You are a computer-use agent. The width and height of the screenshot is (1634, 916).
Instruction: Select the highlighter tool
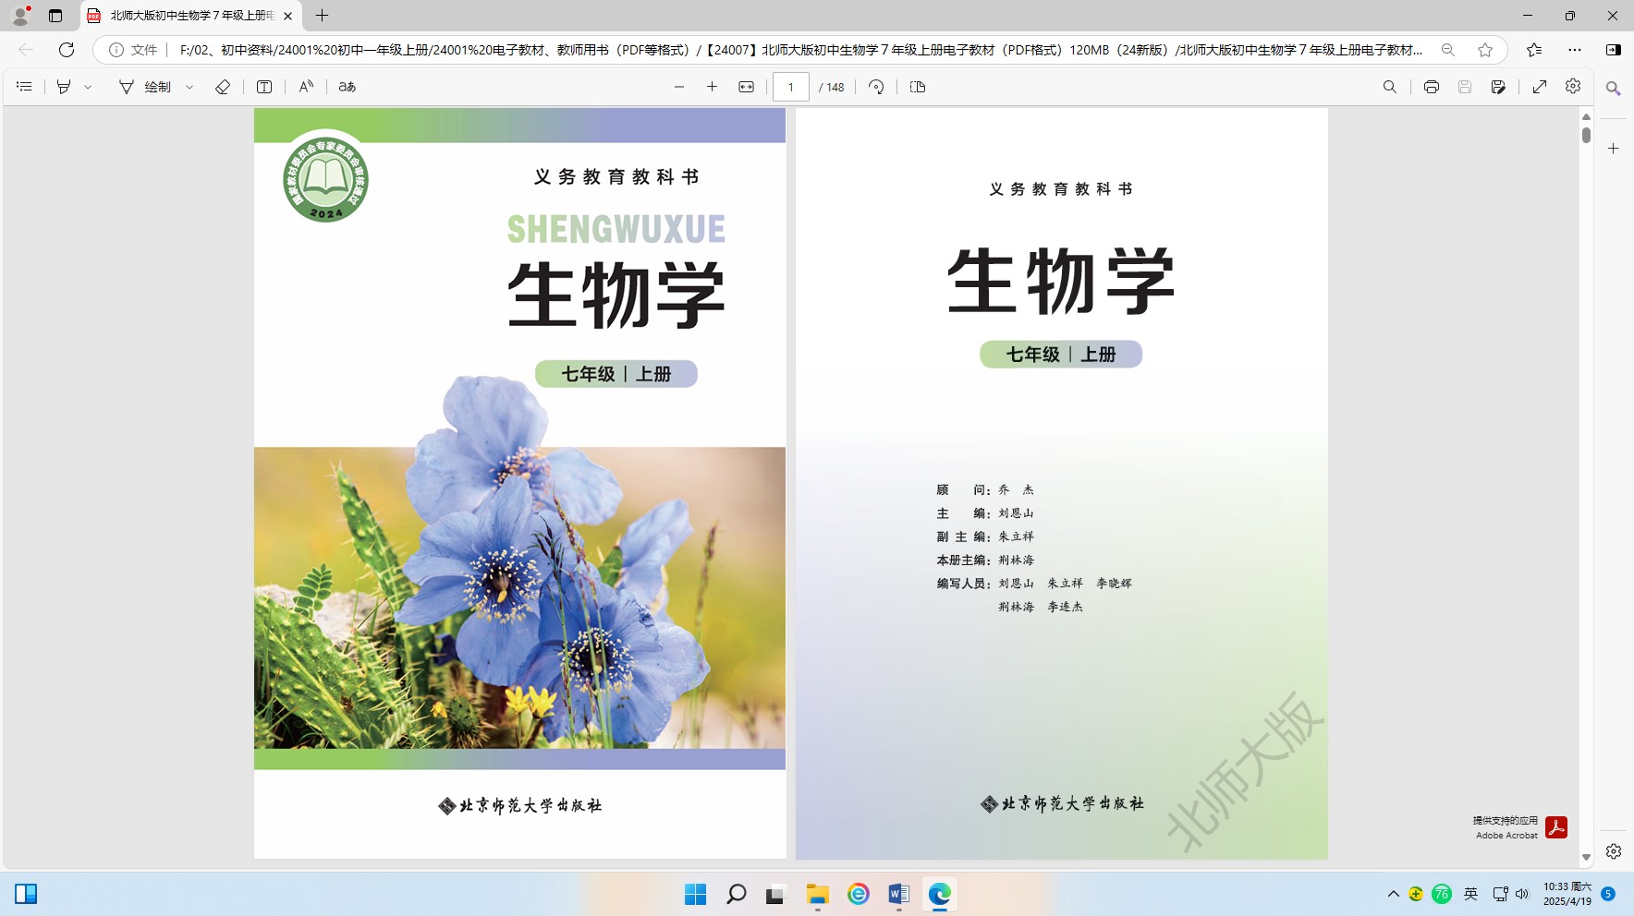pyautogui.click(x=64, y=87)
